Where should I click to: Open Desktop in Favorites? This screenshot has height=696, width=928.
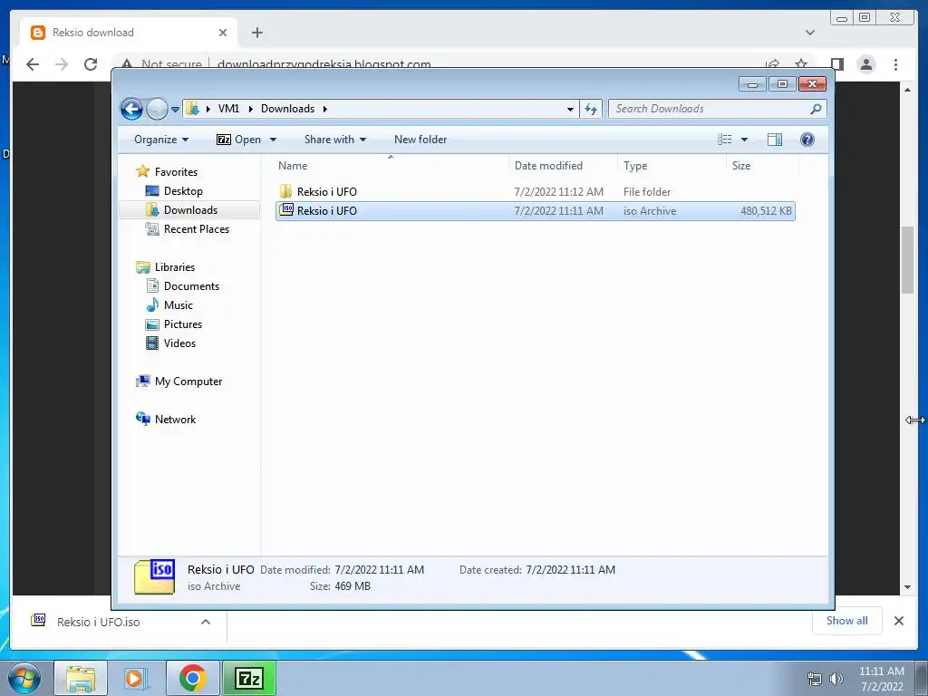(183, 191)
